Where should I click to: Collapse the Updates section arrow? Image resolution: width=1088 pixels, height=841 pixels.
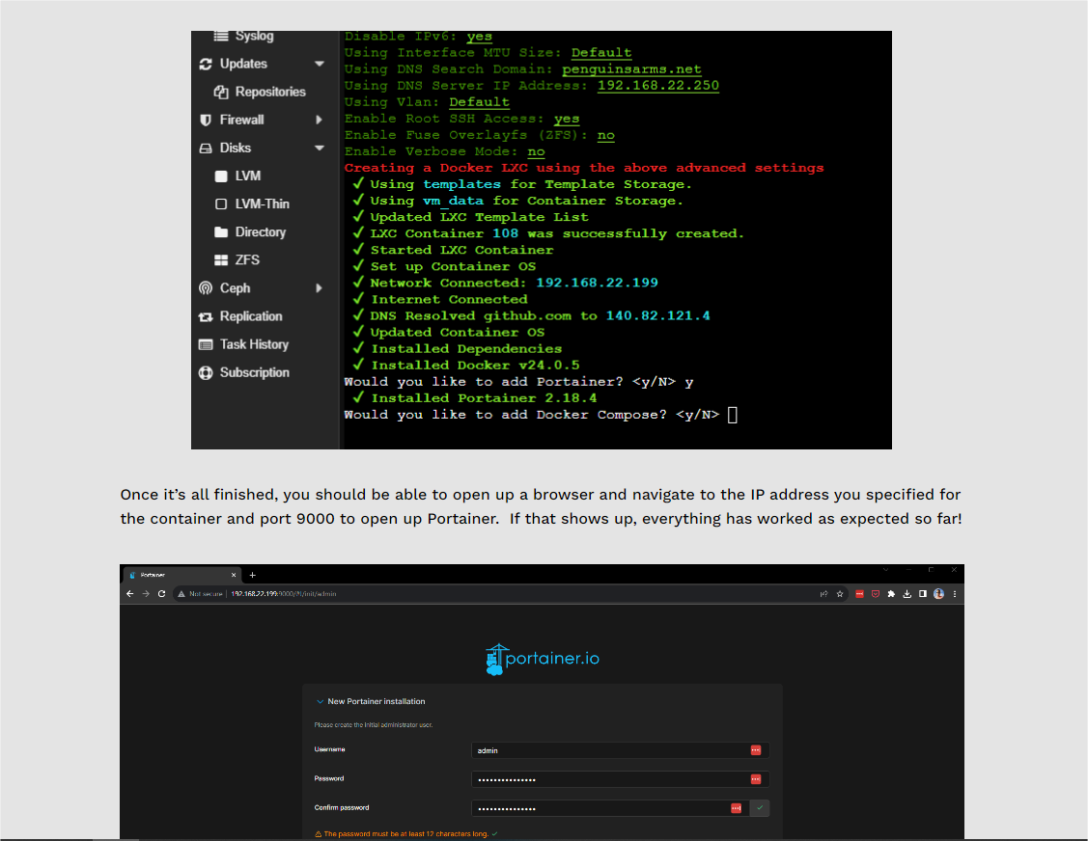(320, 64)
